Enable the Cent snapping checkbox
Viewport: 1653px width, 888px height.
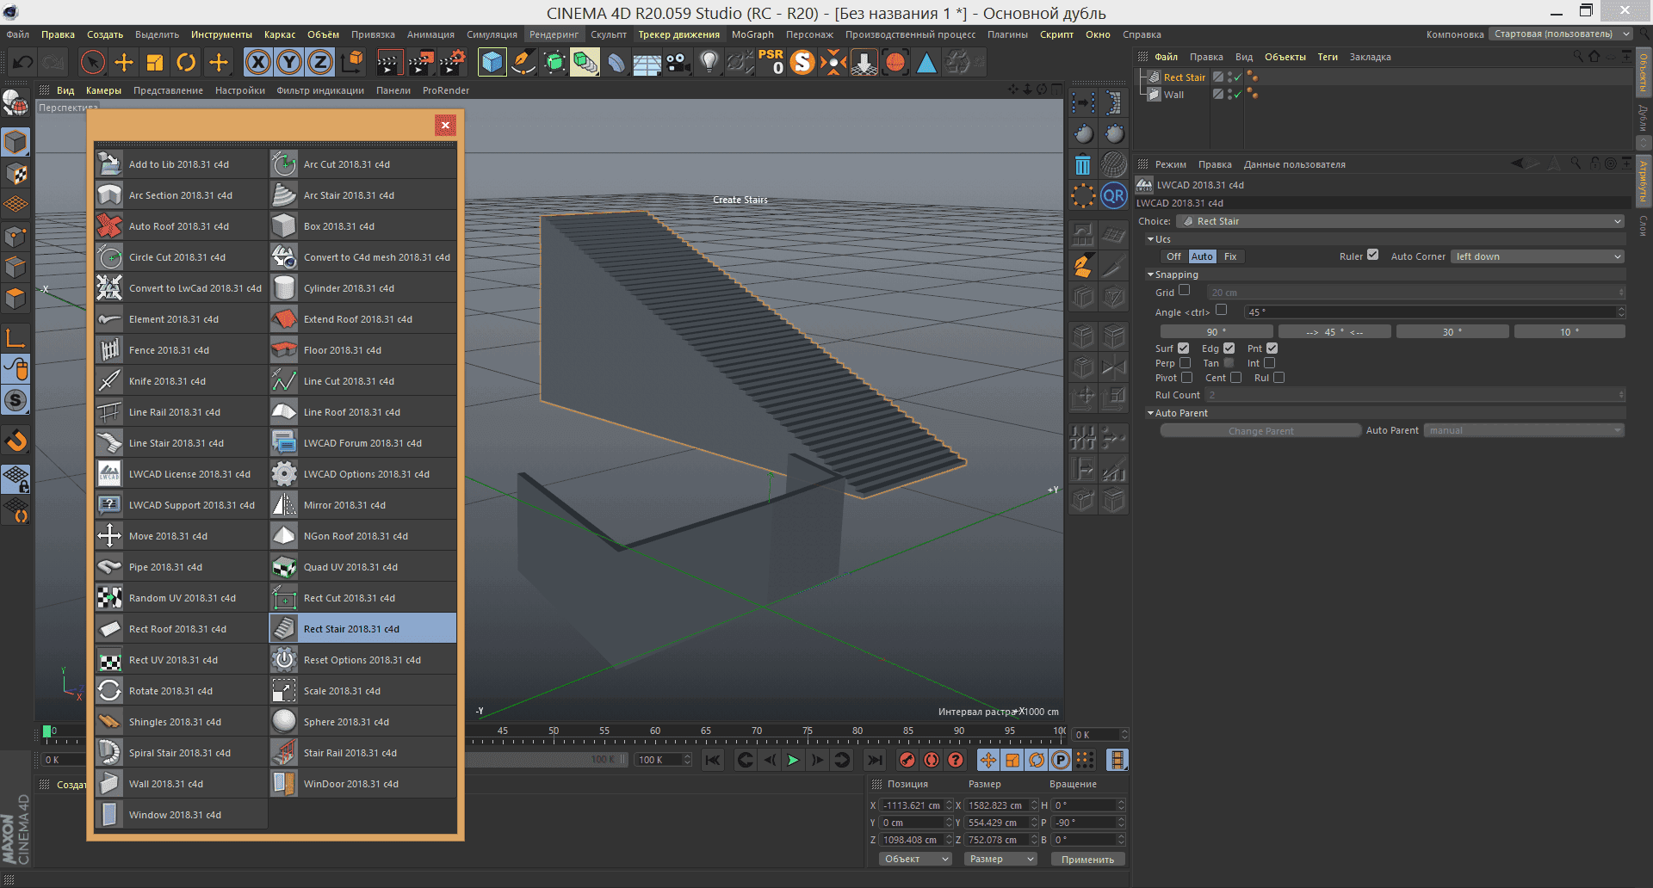click(1236, 378)
